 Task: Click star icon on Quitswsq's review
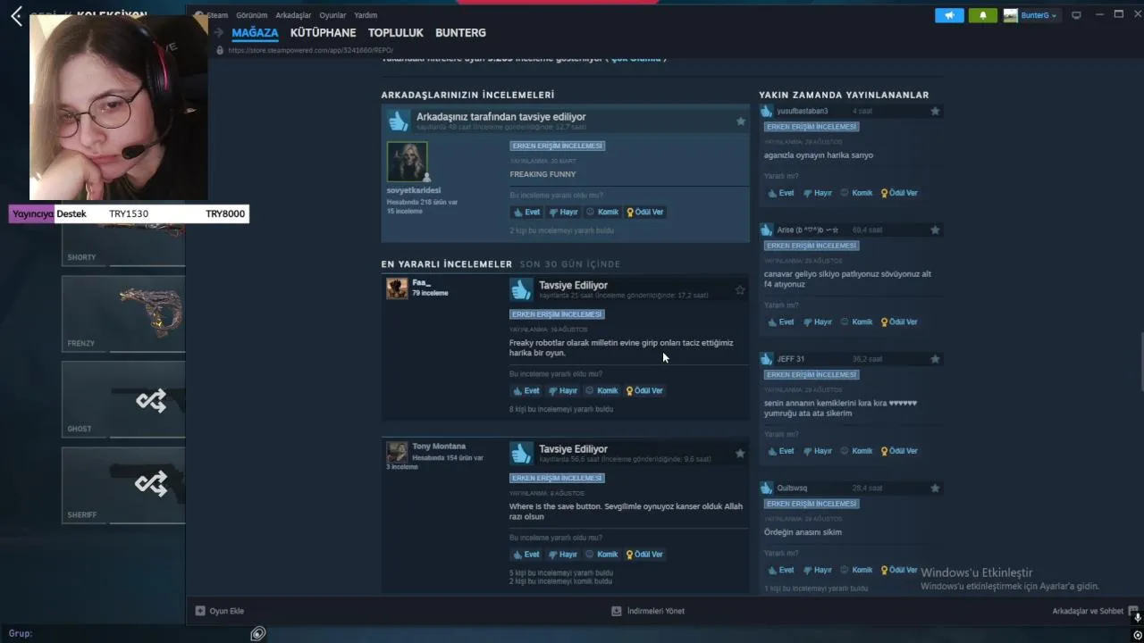coord(935,489)
